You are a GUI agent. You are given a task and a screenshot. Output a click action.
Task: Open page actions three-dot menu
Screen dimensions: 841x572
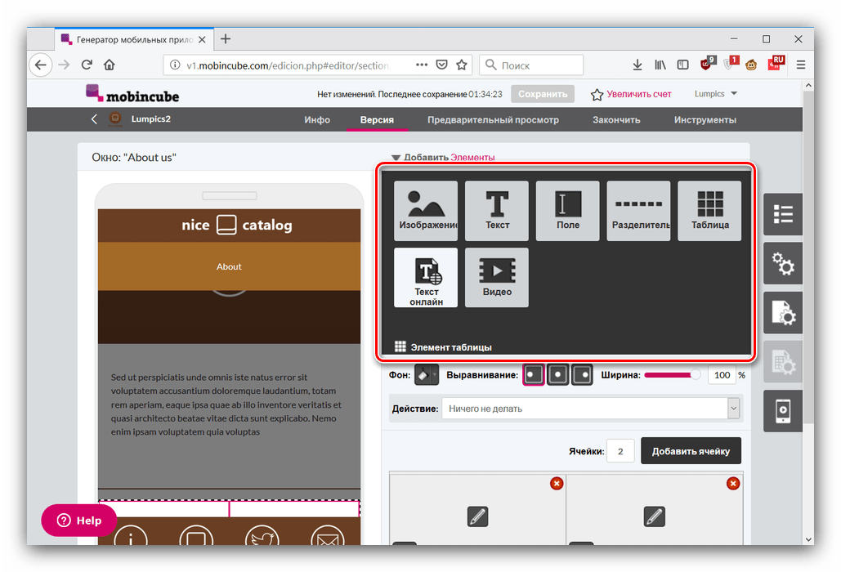pos(422,65)
